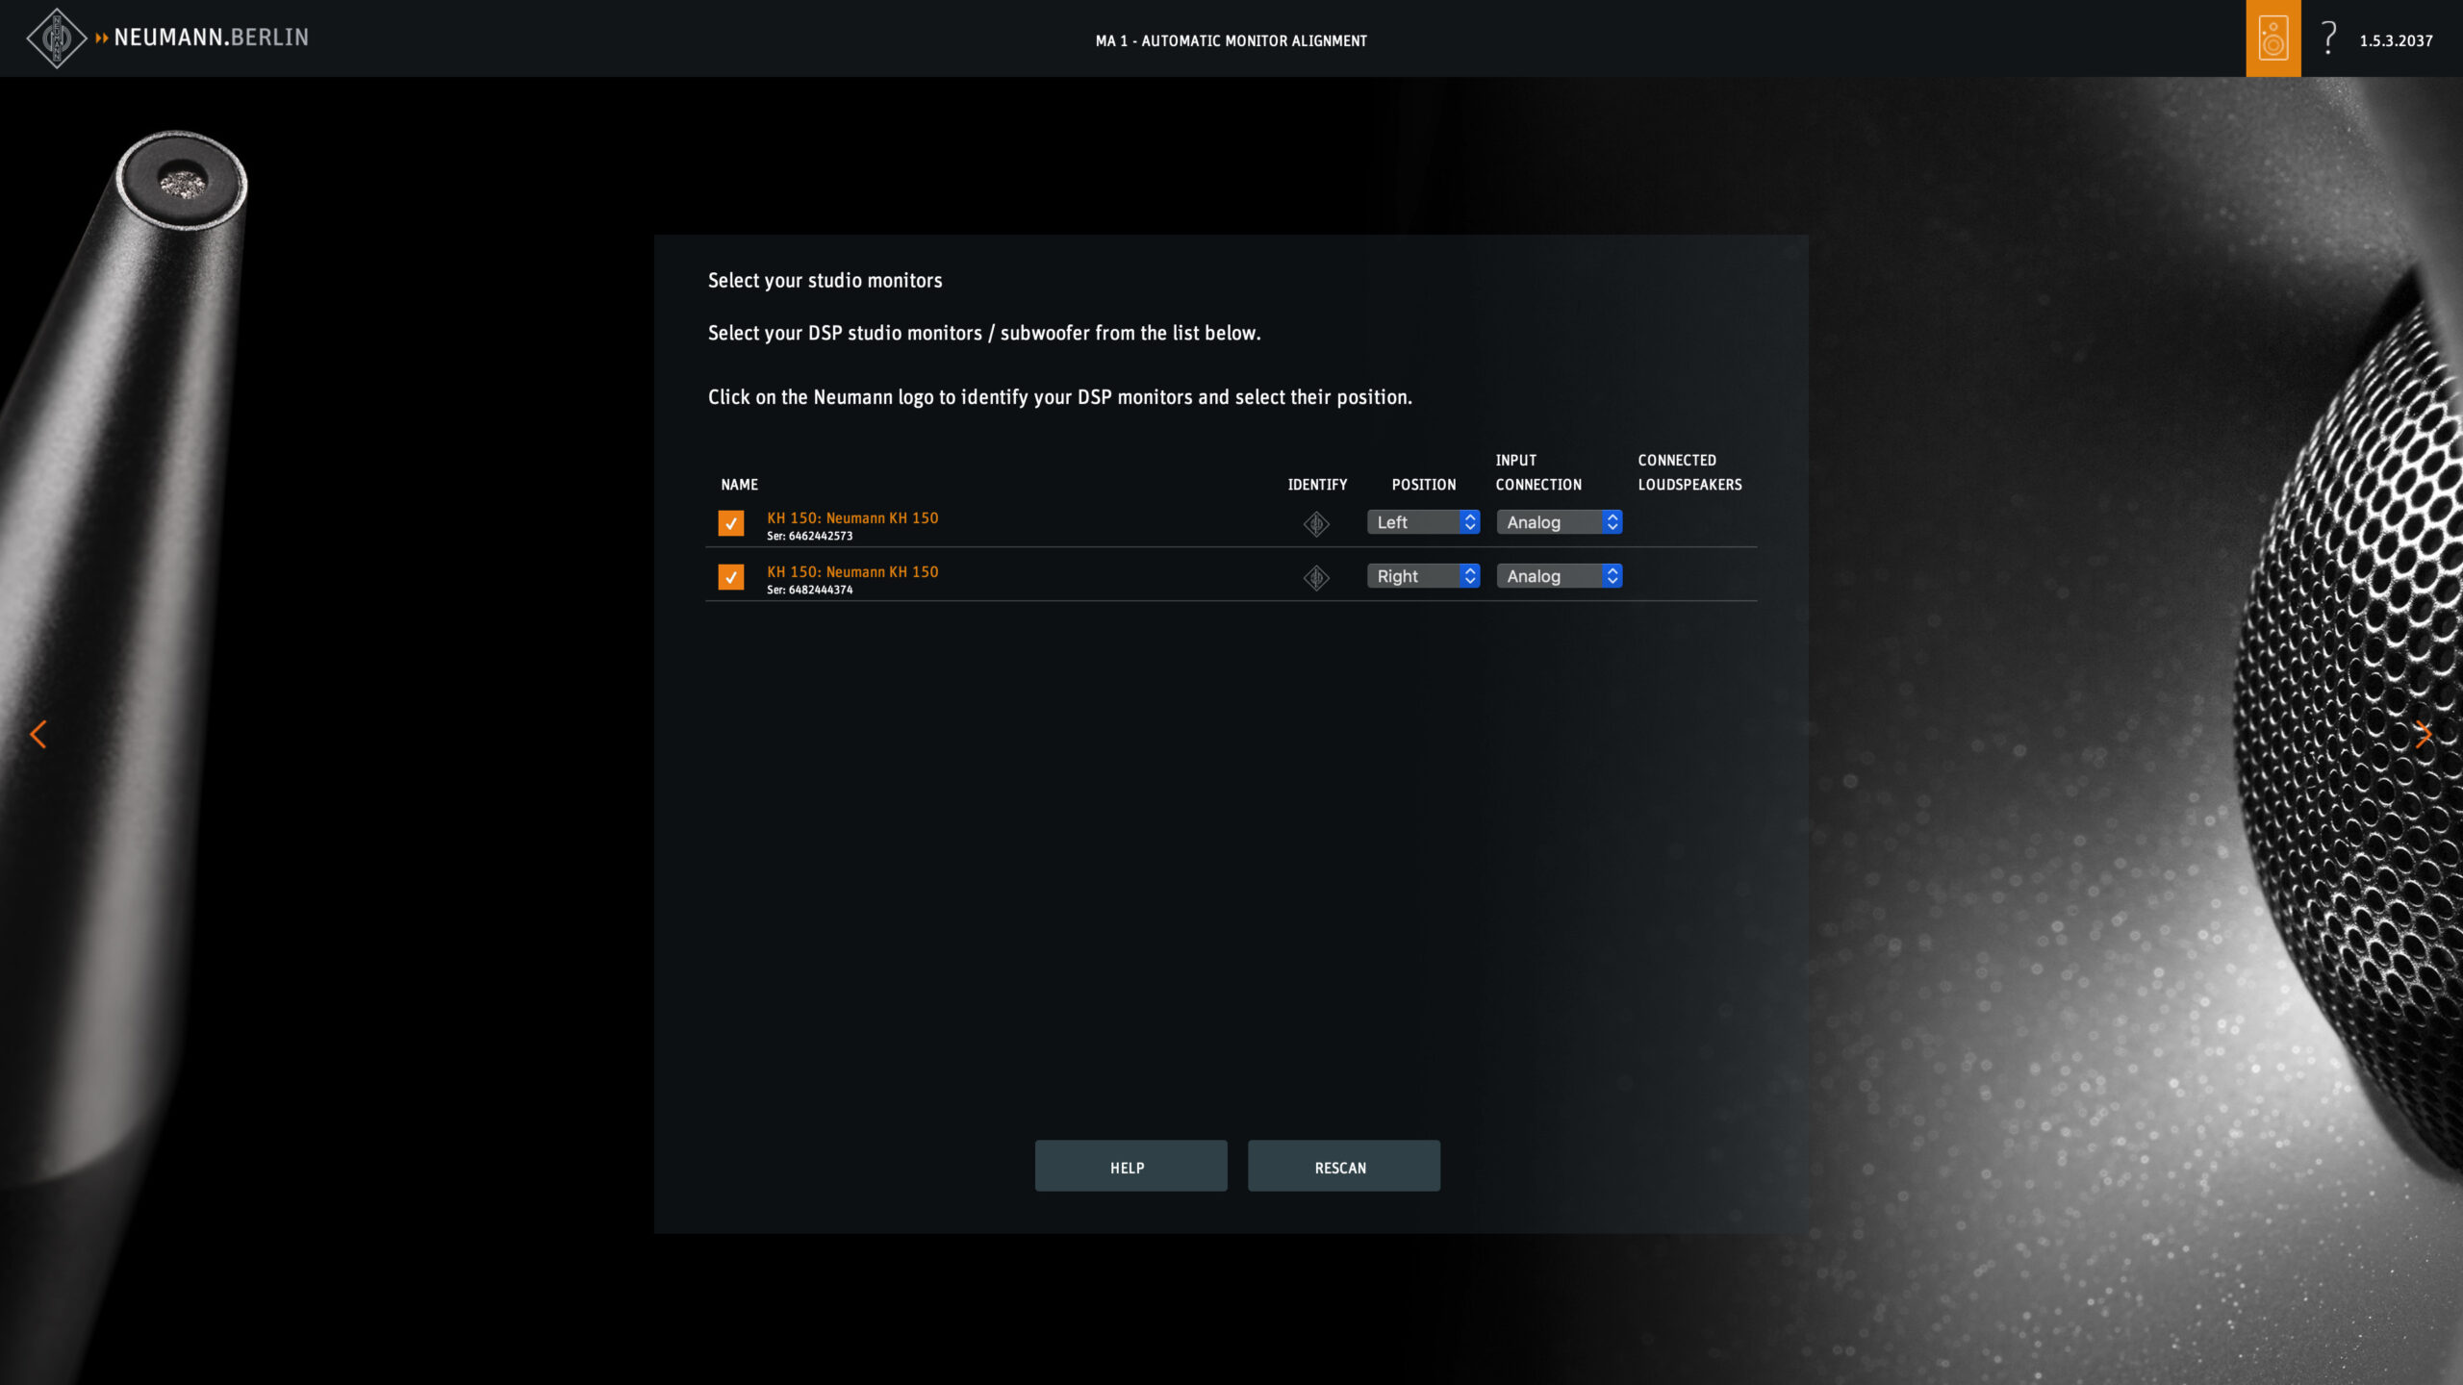Identify monitor with serial 6462442573 via Neumann logo

(x=1316, y=523)
